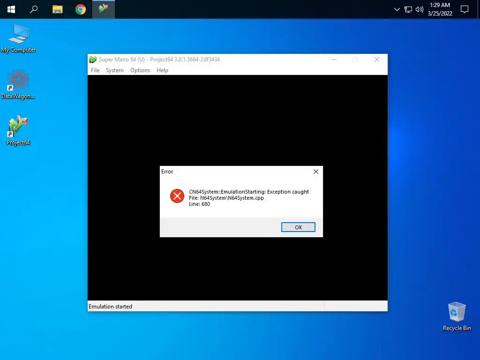This screenshot has width=480, height=360.
Task: Click the red error icon in the dialog
Action: [x=177, y=196]
